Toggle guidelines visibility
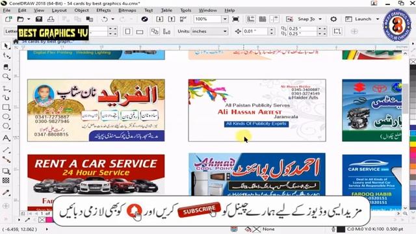The width and height of the screenshot is (416, 234). point(274,19)
